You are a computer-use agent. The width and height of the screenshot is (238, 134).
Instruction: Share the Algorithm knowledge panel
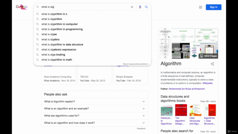click(x=212, y=64)
